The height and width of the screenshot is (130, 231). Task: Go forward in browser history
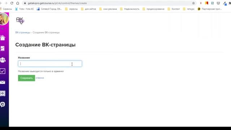click(6, 3)
